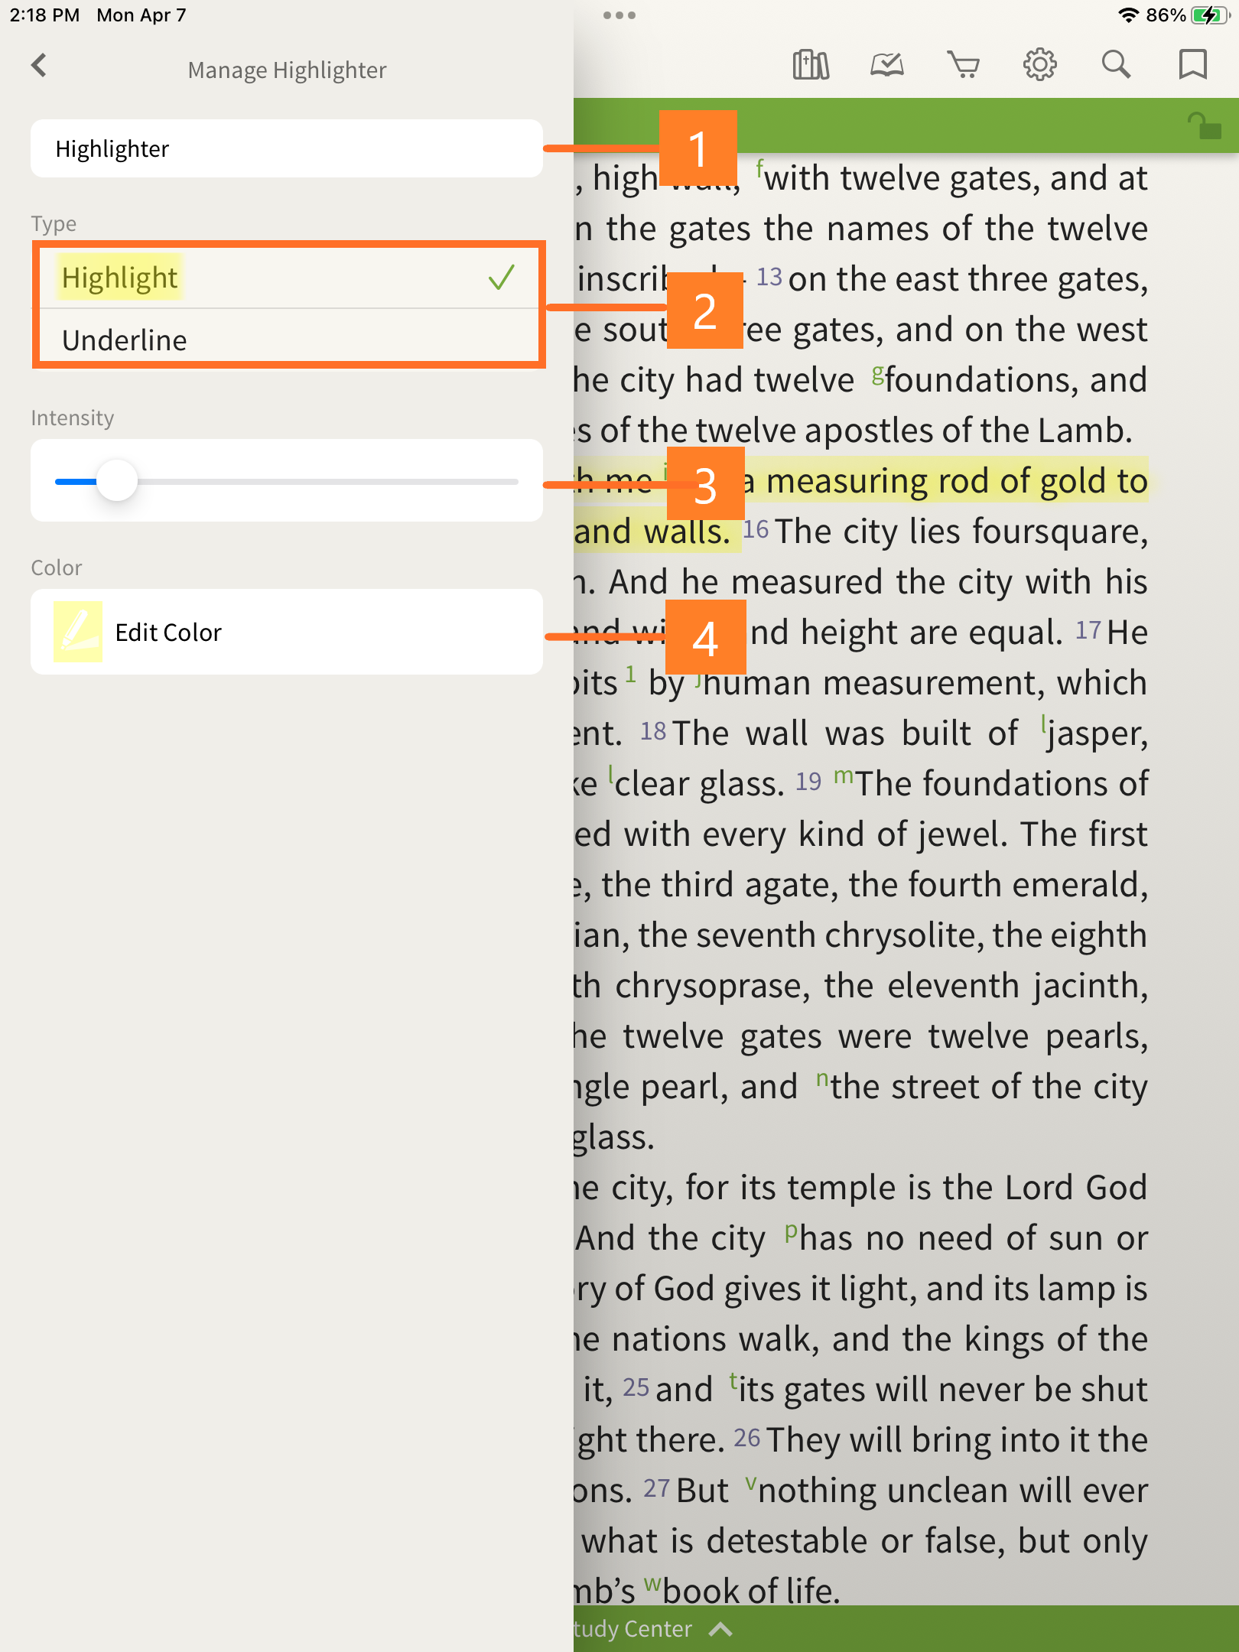Viewport: 1239px width, 1652px height.
Task: Open search magnifying glass
Action: click(1117, 65)
